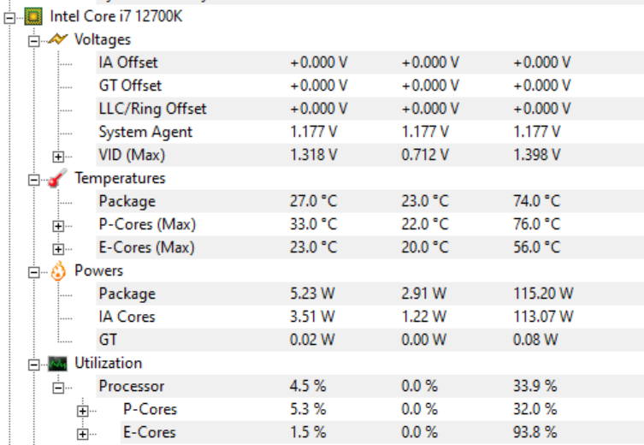
Task: Select the VID (Max) label
Action: [x=132, y=155]
